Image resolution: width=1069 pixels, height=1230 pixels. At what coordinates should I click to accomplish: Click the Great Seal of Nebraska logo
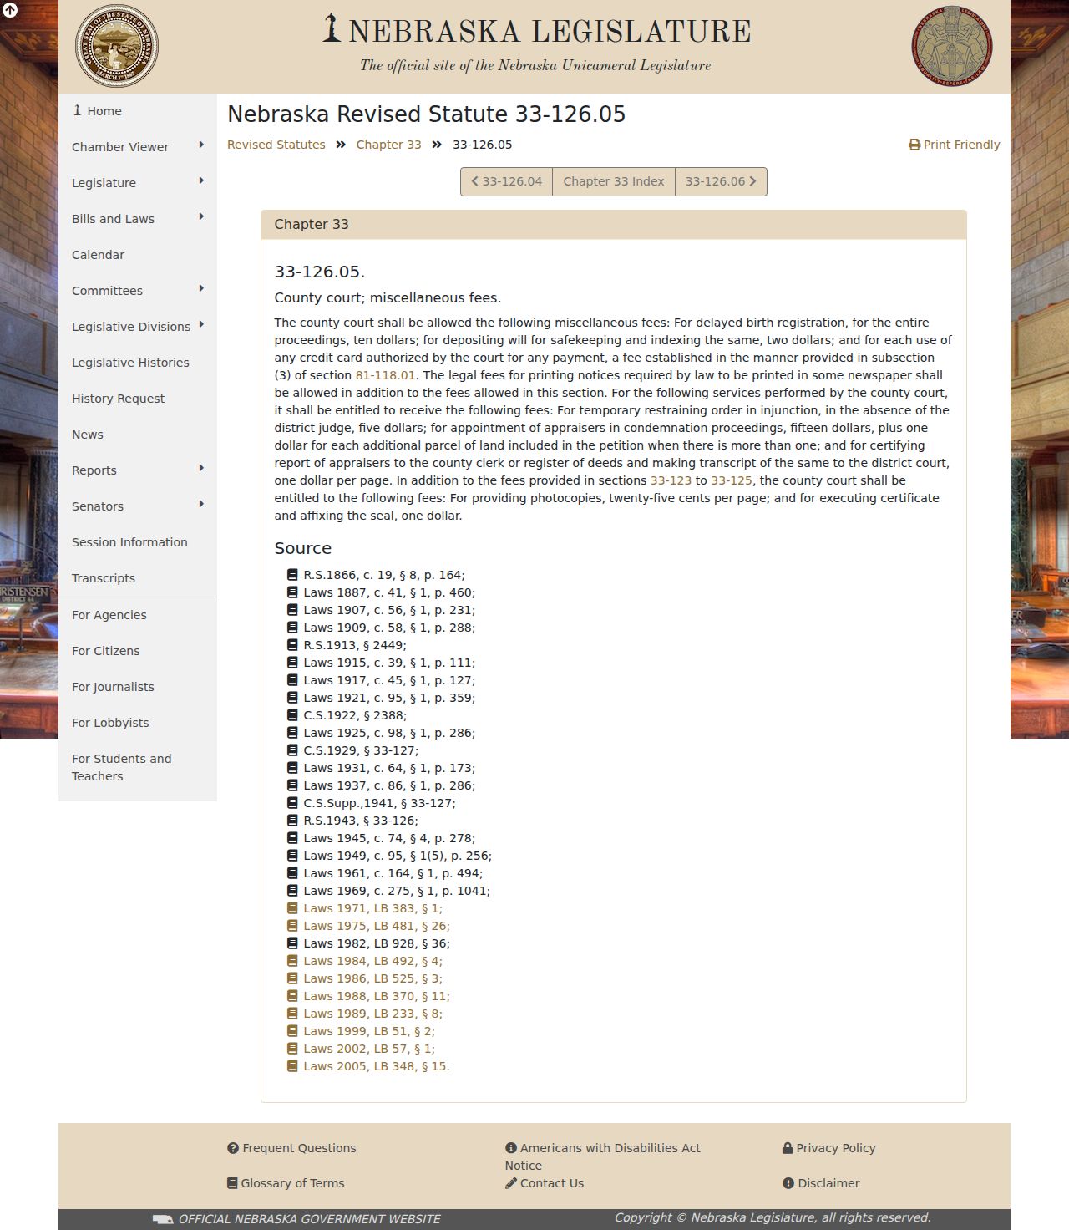click(117, 46)
